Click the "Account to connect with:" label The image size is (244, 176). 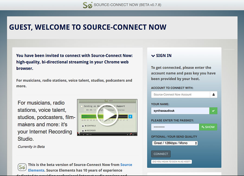pos(172,88)
